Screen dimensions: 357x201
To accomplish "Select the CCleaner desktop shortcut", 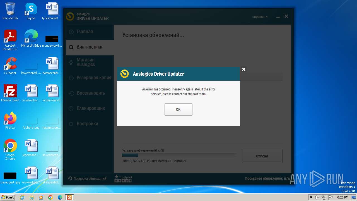I will pos(10,66).
